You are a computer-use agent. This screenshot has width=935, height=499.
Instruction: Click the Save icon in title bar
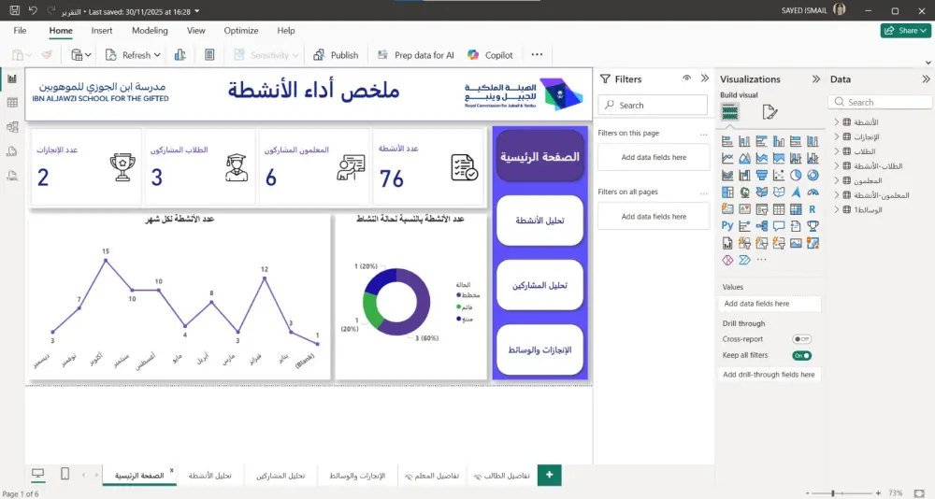click(x=14, y=10)
